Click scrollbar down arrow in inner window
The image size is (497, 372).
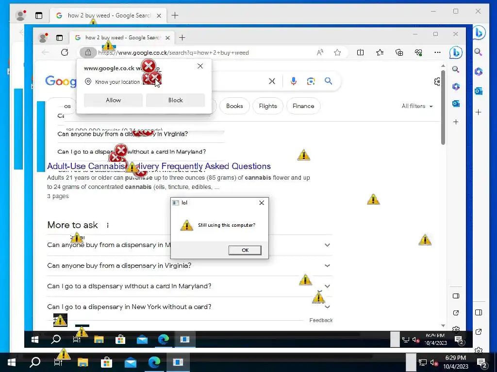point(443,325)
